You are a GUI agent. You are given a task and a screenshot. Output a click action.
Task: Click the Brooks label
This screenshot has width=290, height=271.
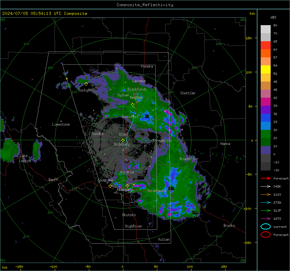[229, 226]
